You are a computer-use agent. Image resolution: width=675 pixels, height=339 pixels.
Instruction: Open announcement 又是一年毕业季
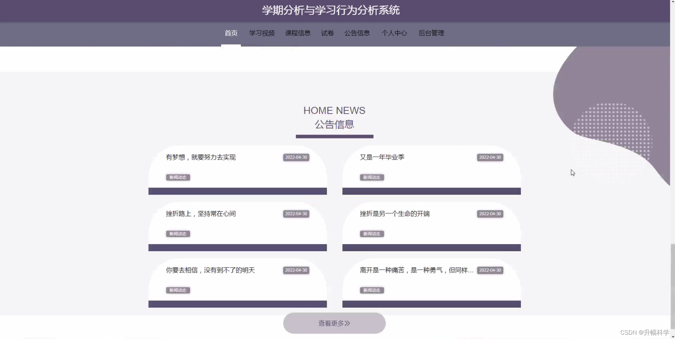pyautogui.click(x=382, y=157)
